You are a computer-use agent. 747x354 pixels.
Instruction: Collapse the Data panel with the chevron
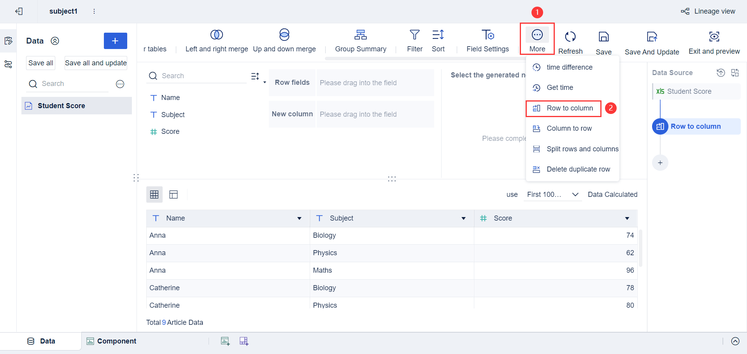(55, 41)
